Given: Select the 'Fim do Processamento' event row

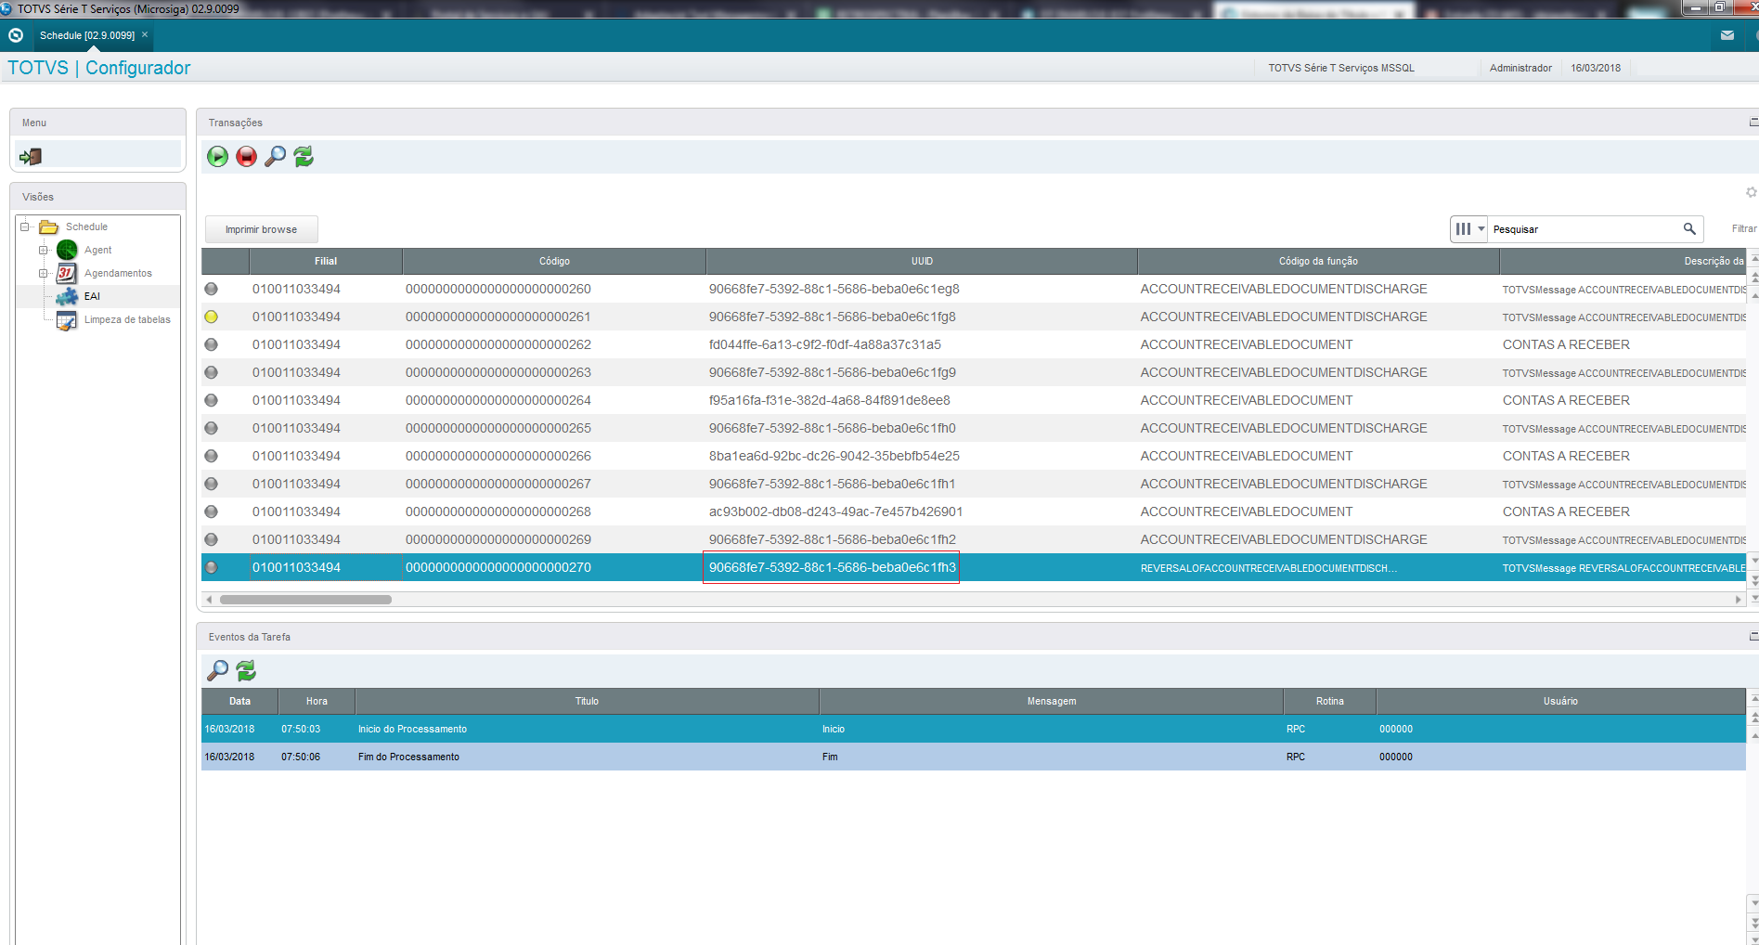Looking at the screenshot, I should tap(973, 757).
